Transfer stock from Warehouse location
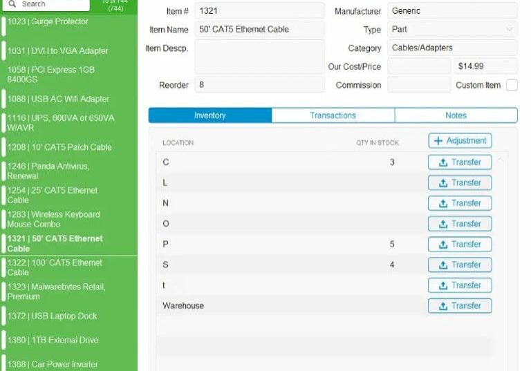The image size is (531, 371). [x=460, y=305]
